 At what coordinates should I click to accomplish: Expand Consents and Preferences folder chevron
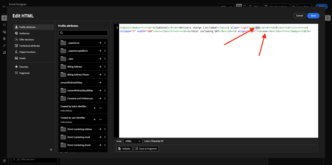(x=105, y=98)
